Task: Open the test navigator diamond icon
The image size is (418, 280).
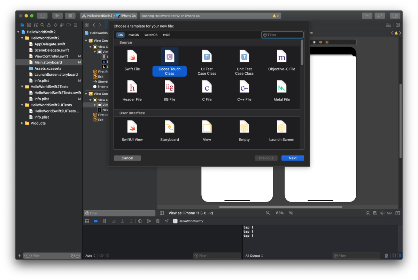Action: coord(55,25)
